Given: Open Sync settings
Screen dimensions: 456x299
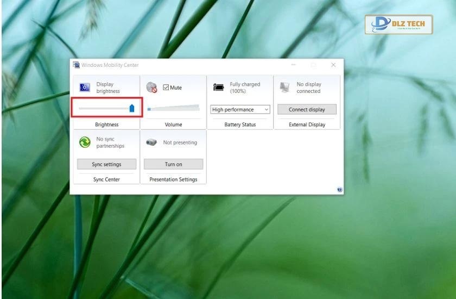Looking at the screenshot, I should [106, 164].
